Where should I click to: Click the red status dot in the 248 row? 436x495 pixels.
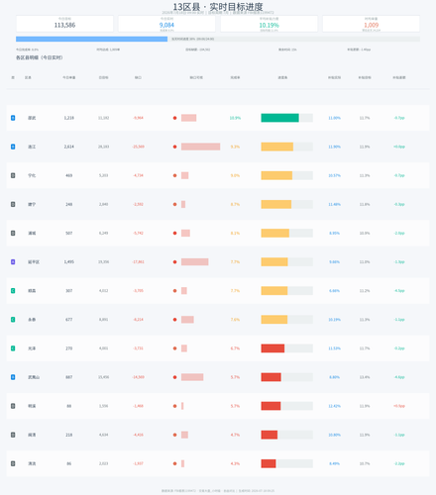coord(174,204)
